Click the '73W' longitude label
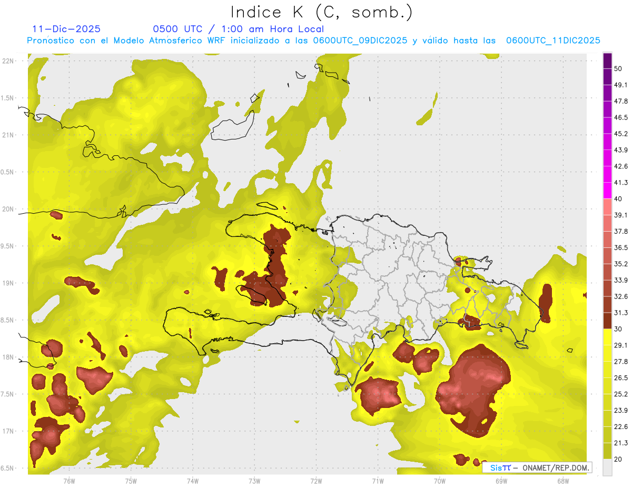This screenshot has height=488, width=632. coord(254,481)
